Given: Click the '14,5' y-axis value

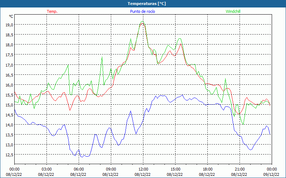Looking at the screenshot, I should 9,115.
